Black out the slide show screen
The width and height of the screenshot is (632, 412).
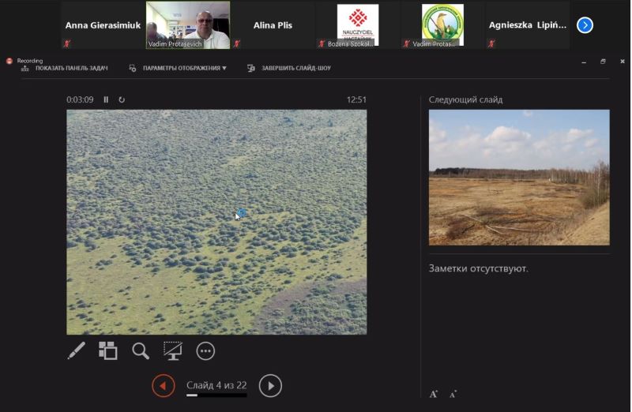pos(172,351)
